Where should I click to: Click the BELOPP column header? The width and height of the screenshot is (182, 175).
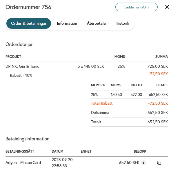tap(140, 151)
